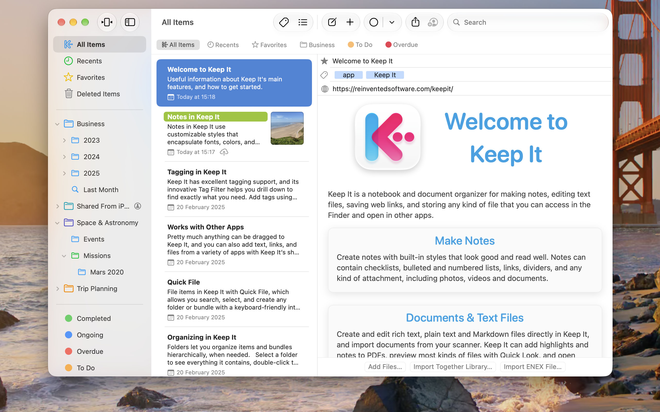Click the shared person icon beside Shared From iP...
660x412 pixels.
138,206
